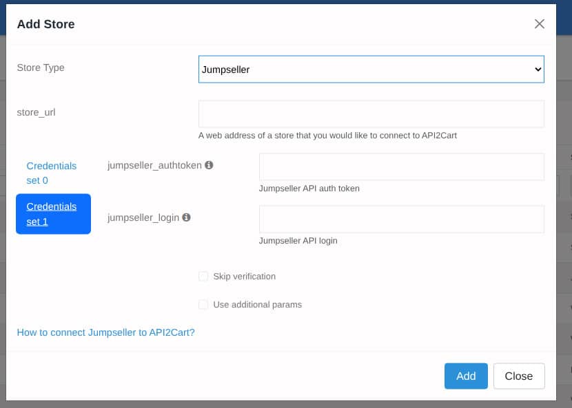
Task: Click the Add Store dialog title
Action: (45, 23)
